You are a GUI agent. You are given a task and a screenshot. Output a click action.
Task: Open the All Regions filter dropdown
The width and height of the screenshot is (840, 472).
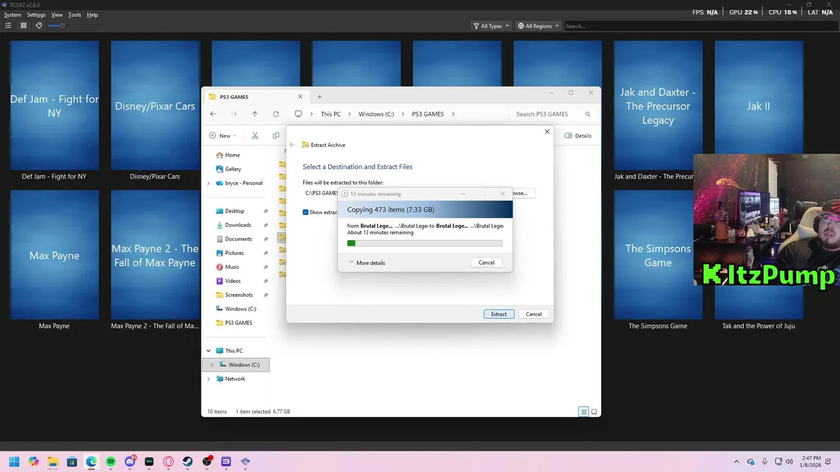[x=538, y=26]
